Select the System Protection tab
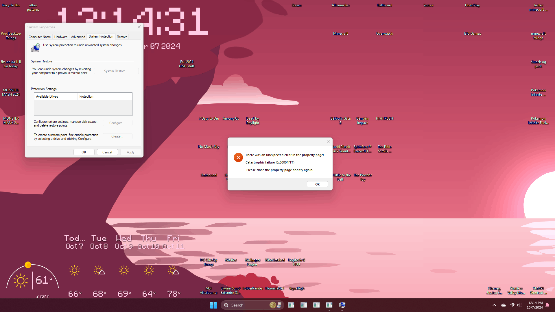 coord(101,36)
